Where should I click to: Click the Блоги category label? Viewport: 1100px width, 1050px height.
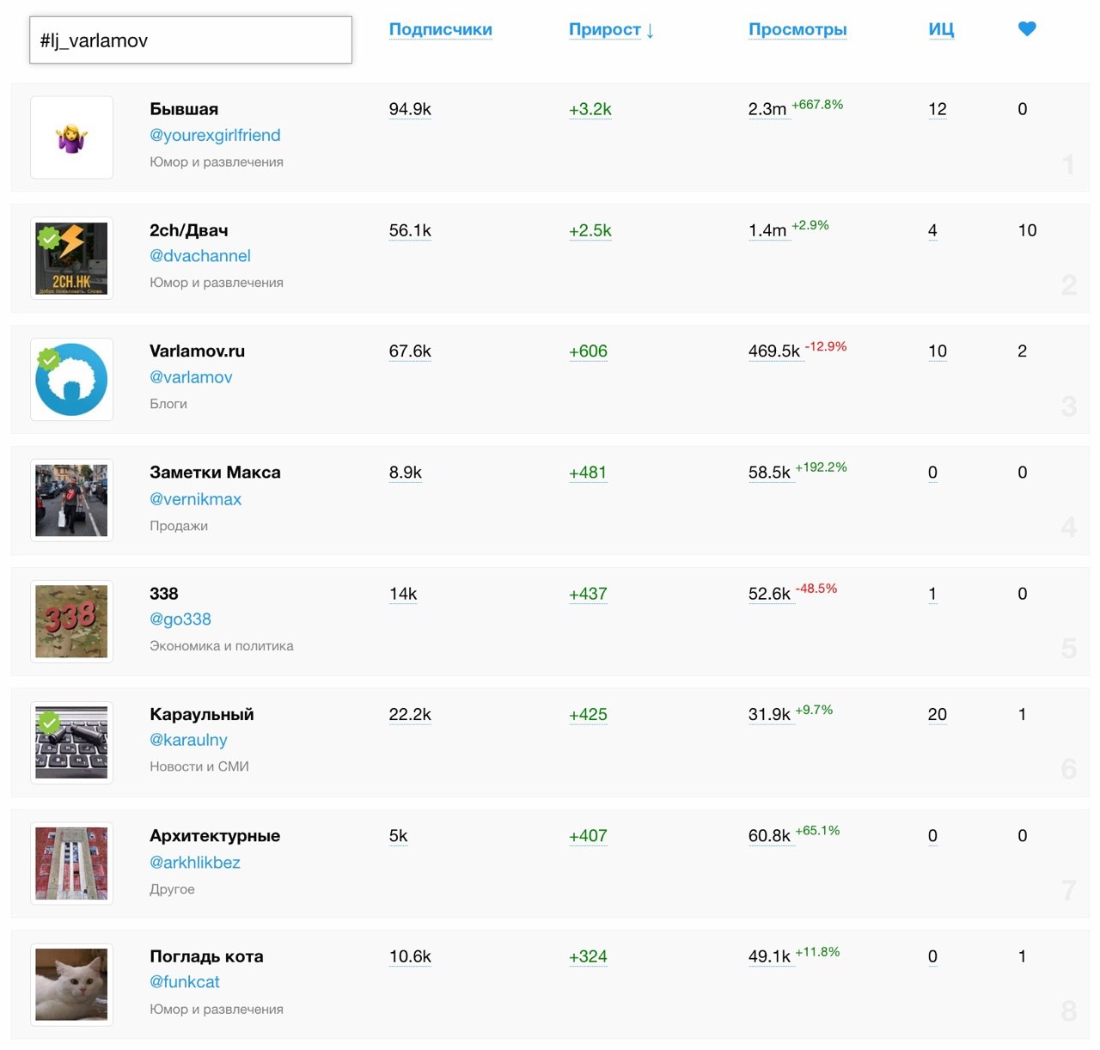coord(168,404)
